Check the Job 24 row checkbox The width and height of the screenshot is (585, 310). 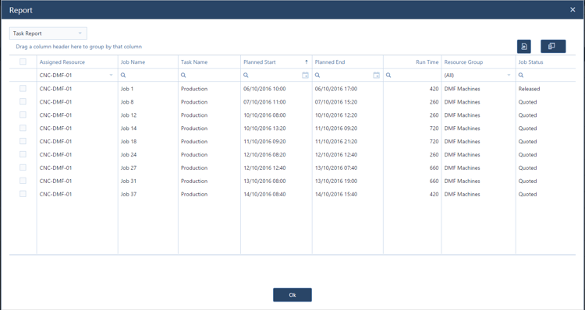click(23, 154)
